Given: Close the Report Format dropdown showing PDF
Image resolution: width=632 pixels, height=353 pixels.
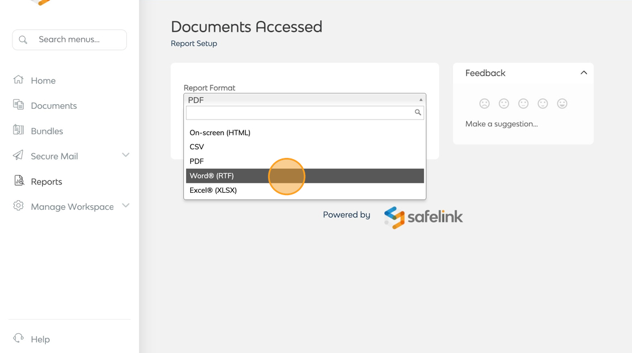Looking at the screenshot, I should [305, 100].
